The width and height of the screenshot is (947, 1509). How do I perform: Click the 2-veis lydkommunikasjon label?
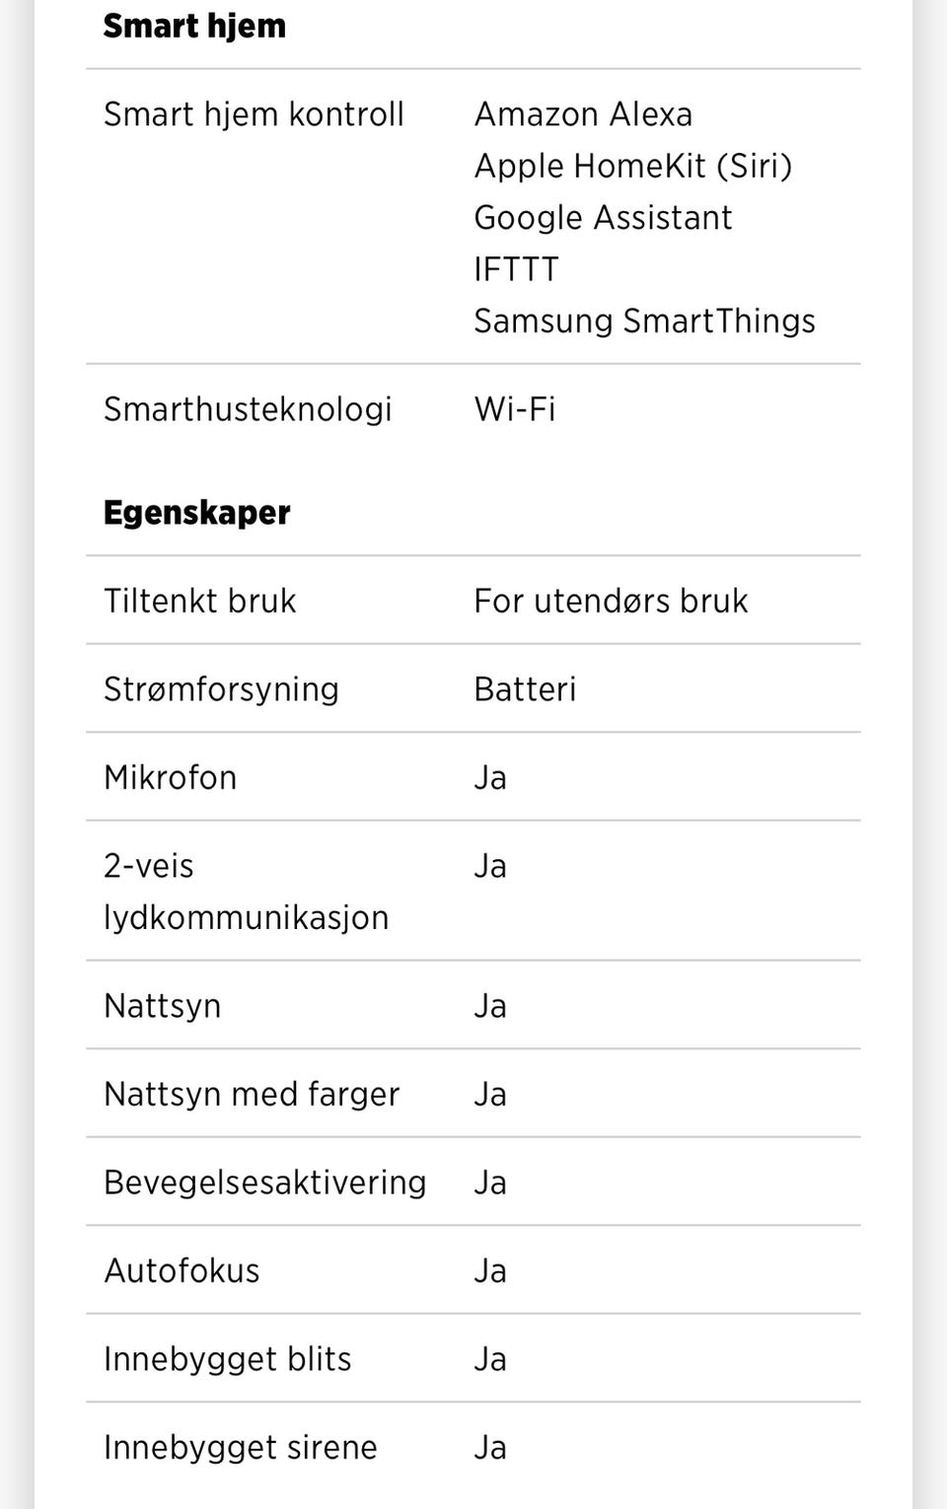246,892
